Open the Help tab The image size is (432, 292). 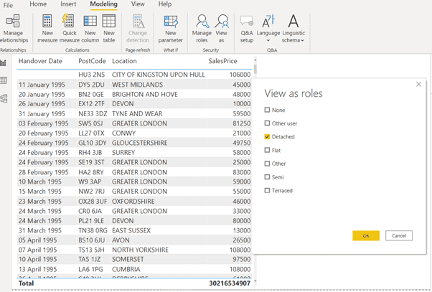(x=165, y=4)
